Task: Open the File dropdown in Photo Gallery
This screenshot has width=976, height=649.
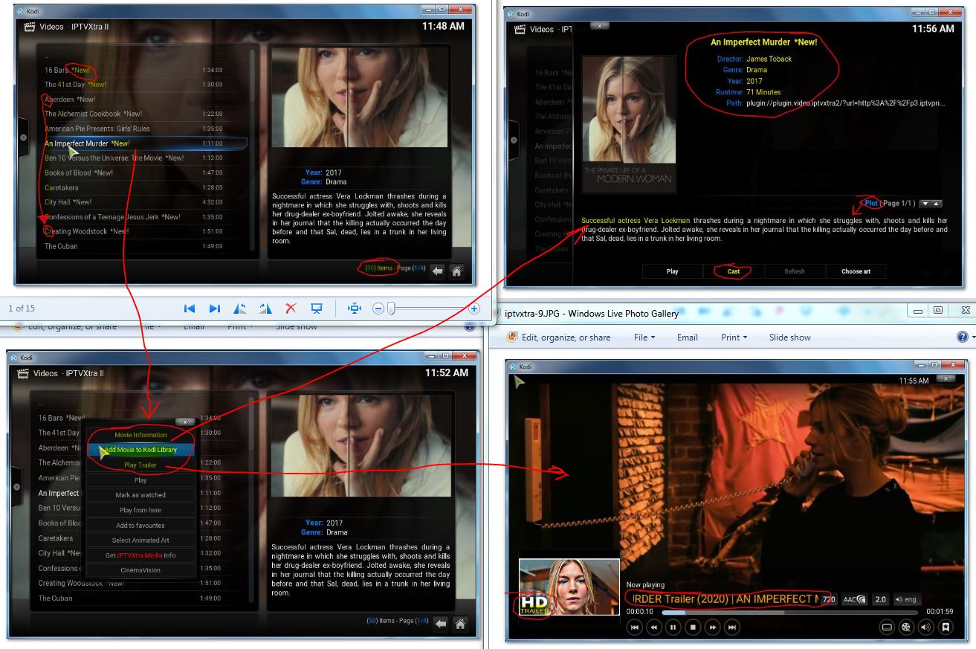Action: point(644,338)
